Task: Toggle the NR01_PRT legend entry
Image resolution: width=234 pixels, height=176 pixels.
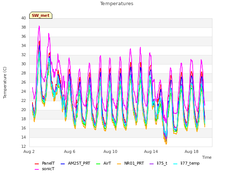Action: 131,163
